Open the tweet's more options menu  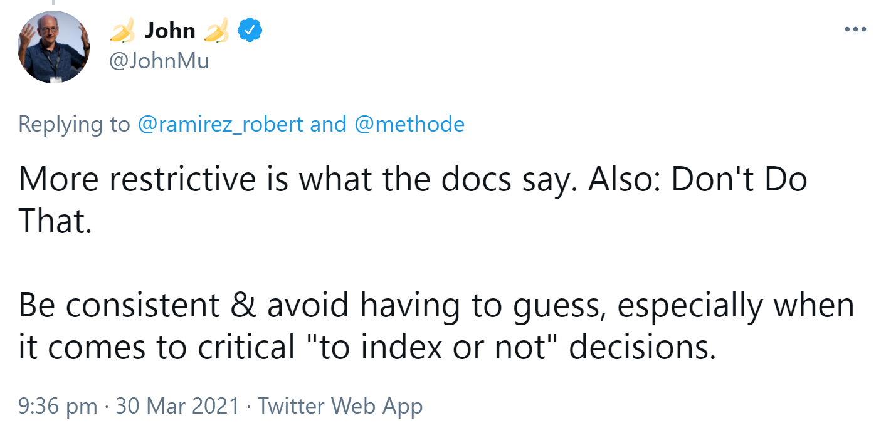pos(855,29)
